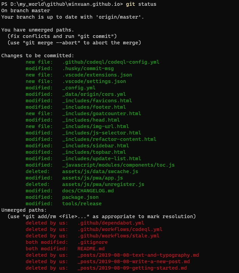
Task: Click the 2019-08-09-getting-started.md path
Action: [x=132, y=268]
